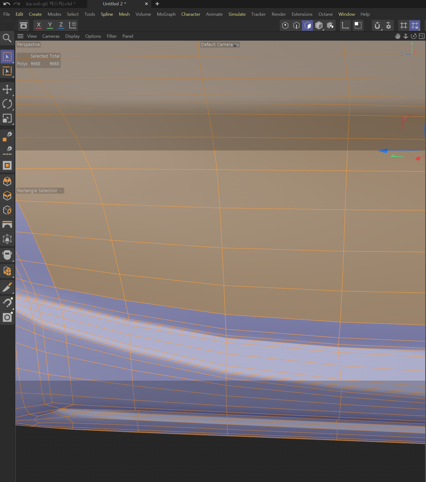426x482 pixels.
Task: Toggle Enable Axis mode
Action: tap(345, 25)
